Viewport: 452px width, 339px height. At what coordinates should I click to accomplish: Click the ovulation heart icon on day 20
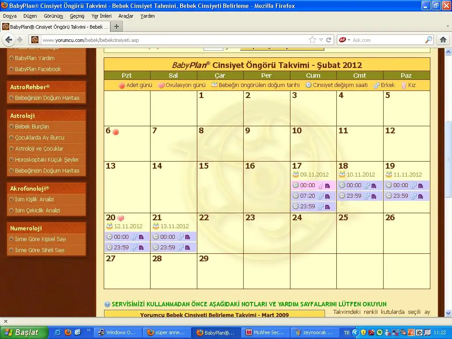pos(121,218)
